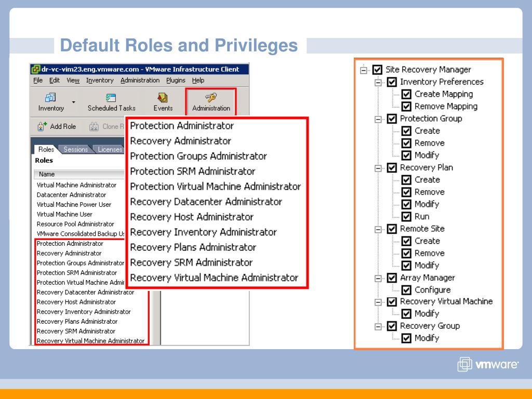Image resolution: width=532 pixels, height=399 pixels.
Task: Open the Plugins menu
Action: tap(176, 81)
